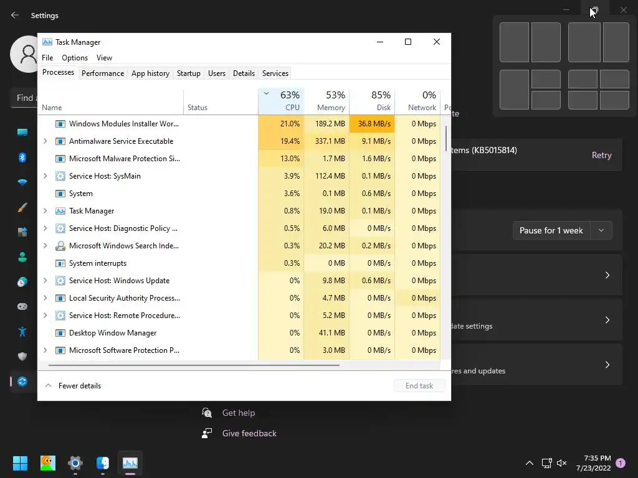The image size is (638, 478).
Task: Expand the Task Manager process group
Action: [x=45, y=211]
